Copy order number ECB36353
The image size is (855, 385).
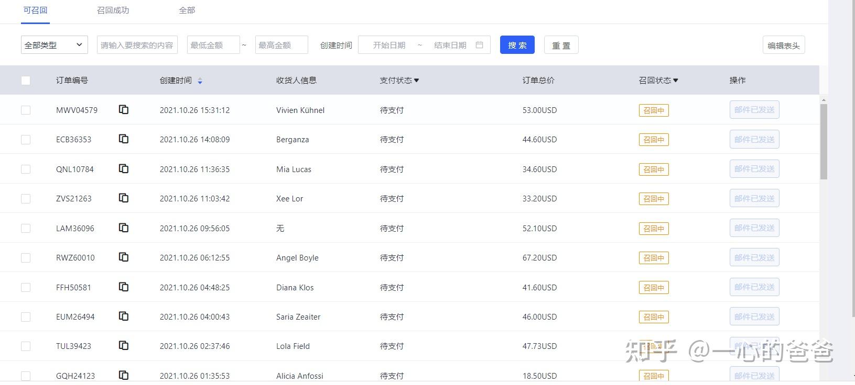[124, 139]
